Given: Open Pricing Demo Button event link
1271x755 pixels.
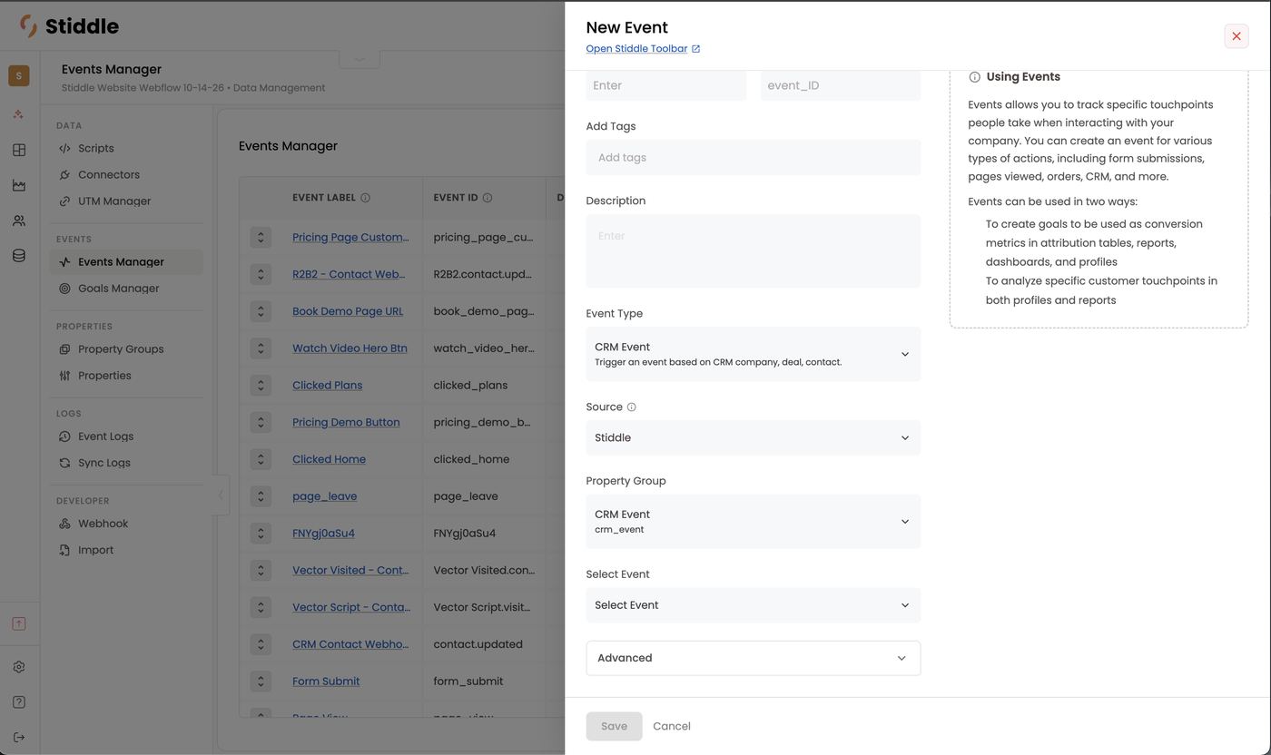Looking at the screenshot, I should [346, 422].
